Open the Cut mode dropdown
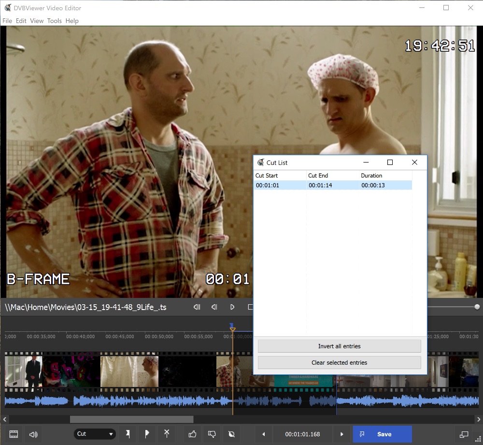Viewport: 483px width, 445px height. click(95, 434)
